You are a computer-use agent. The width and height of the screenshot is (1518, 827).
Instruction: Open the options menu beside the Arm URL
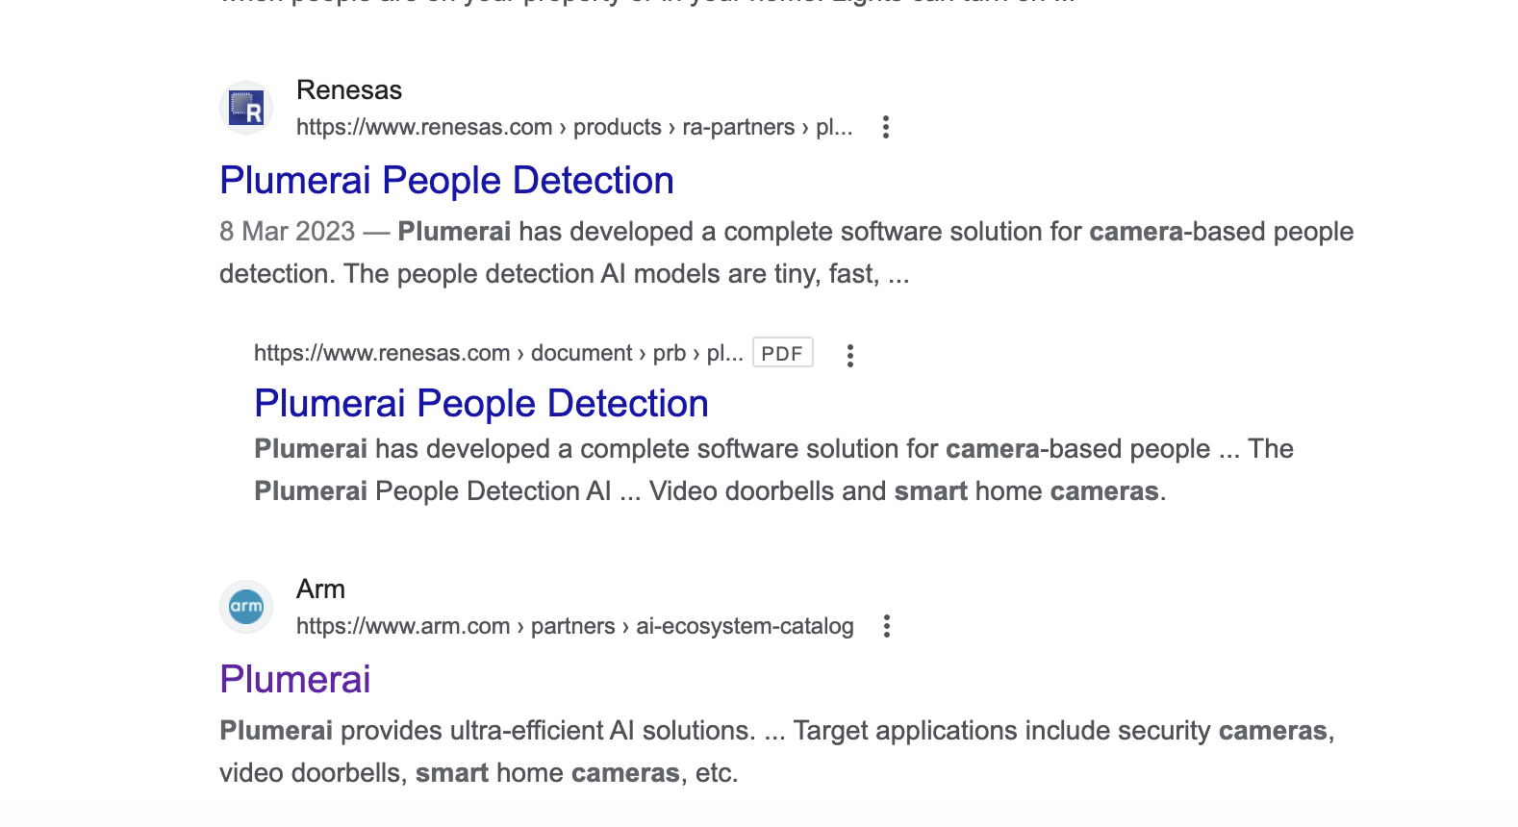click(x=887, y=626)
